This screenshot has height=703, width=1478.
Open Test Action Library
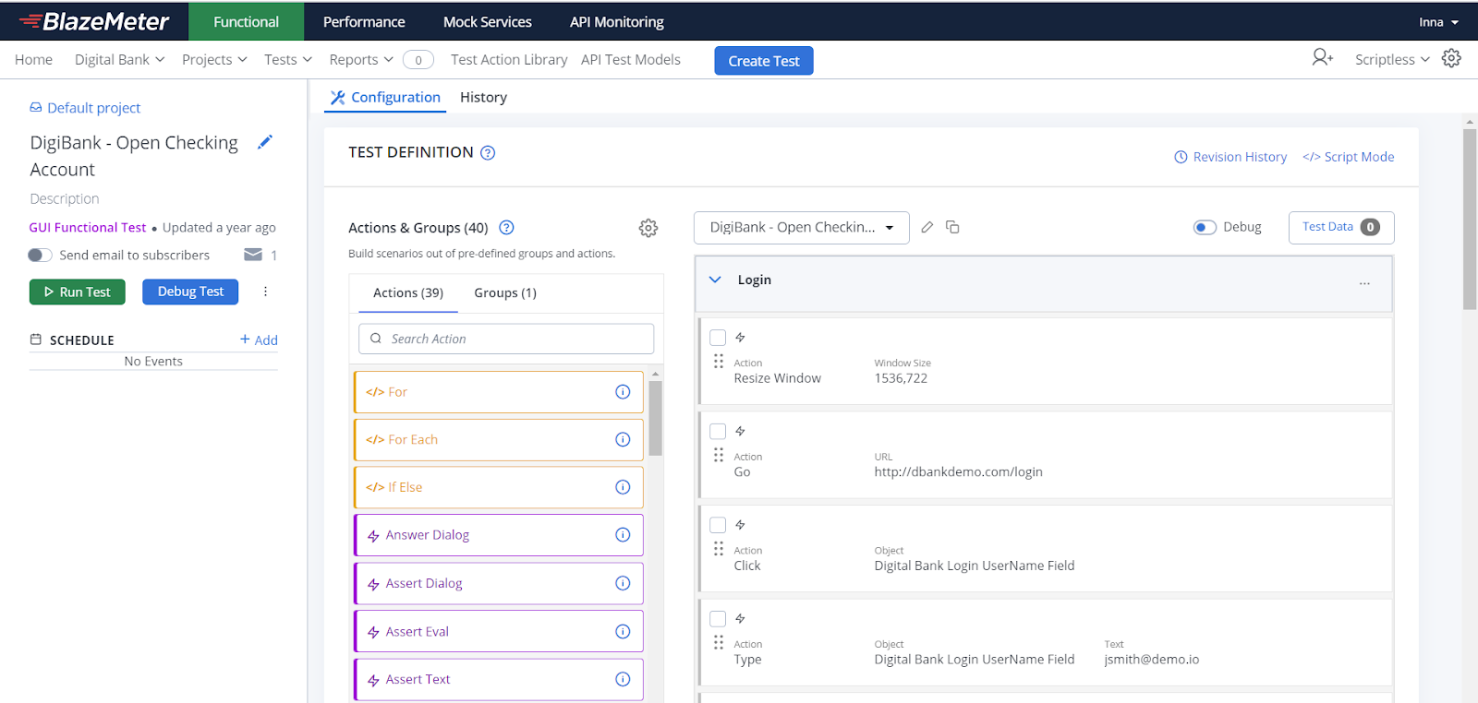(509, 60)
